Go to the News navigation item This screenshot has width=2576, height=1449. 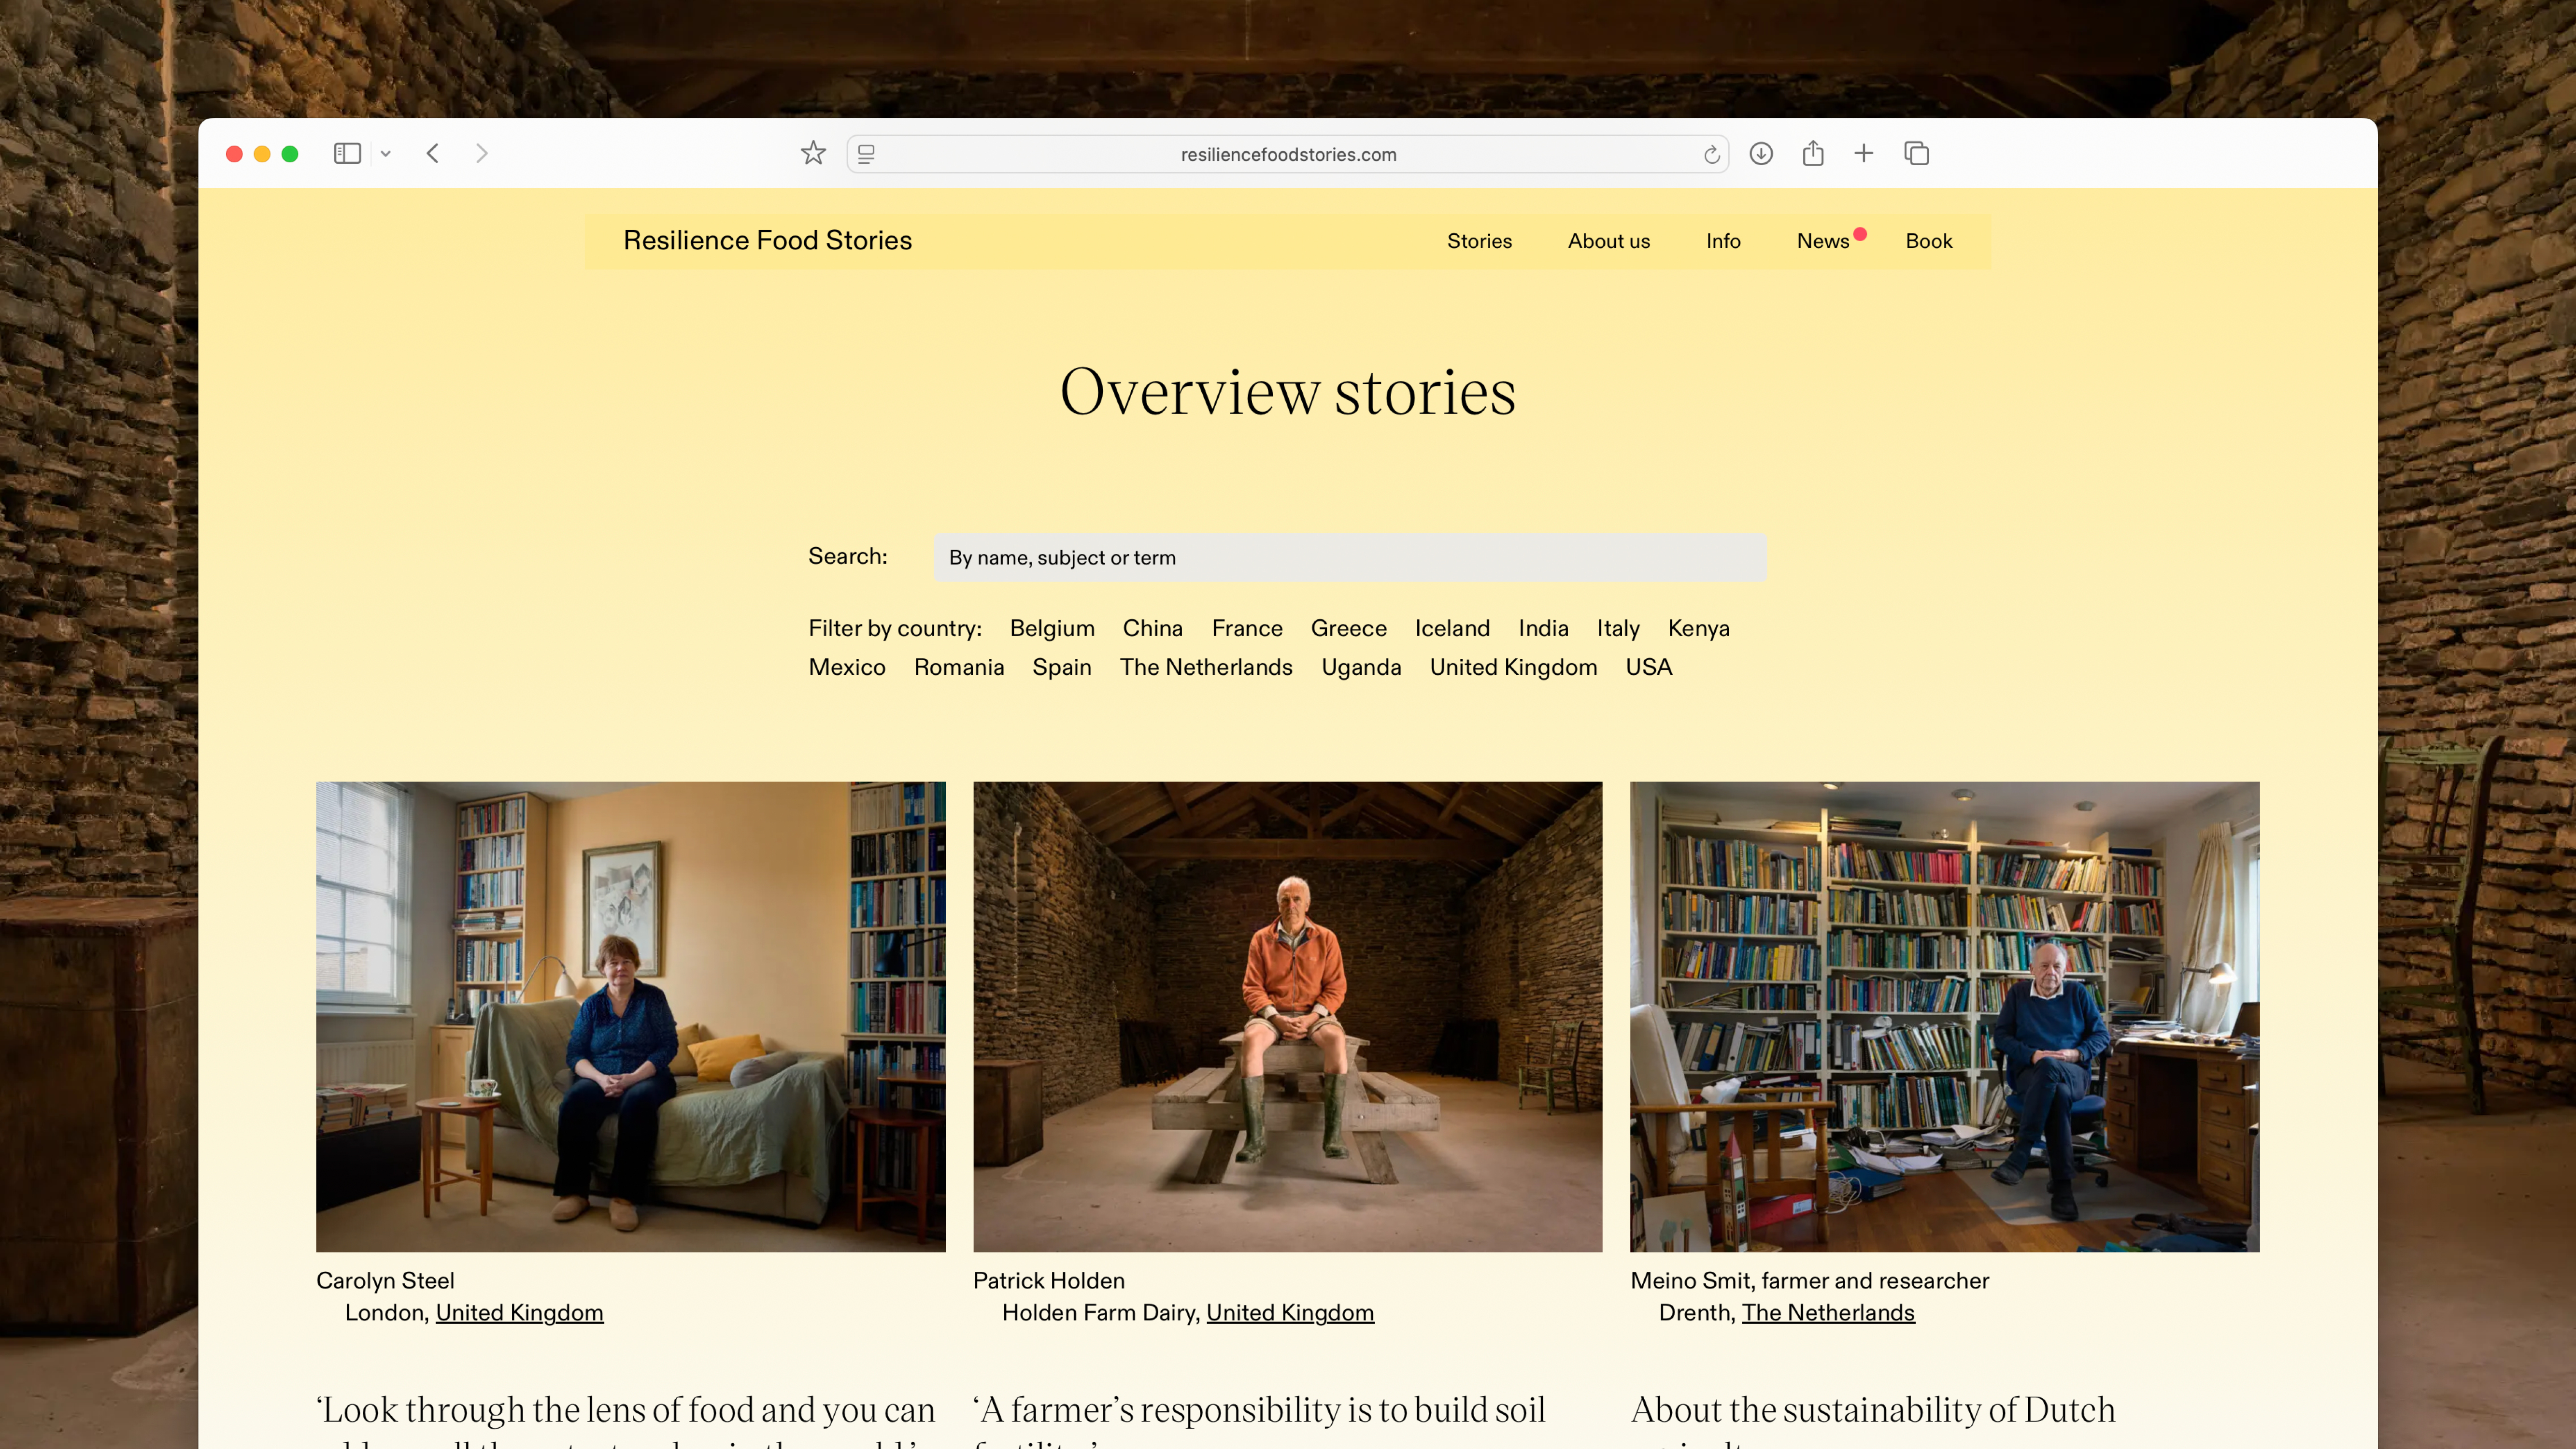1822,241
